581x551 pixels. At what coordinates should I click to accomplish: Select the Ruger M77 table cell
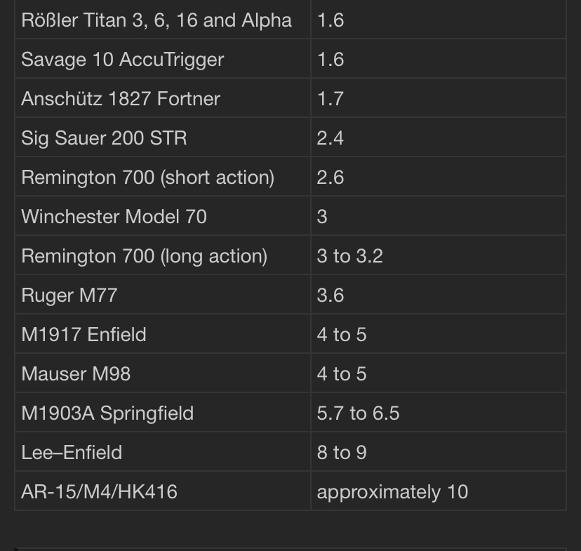click(x=69, y=296)
